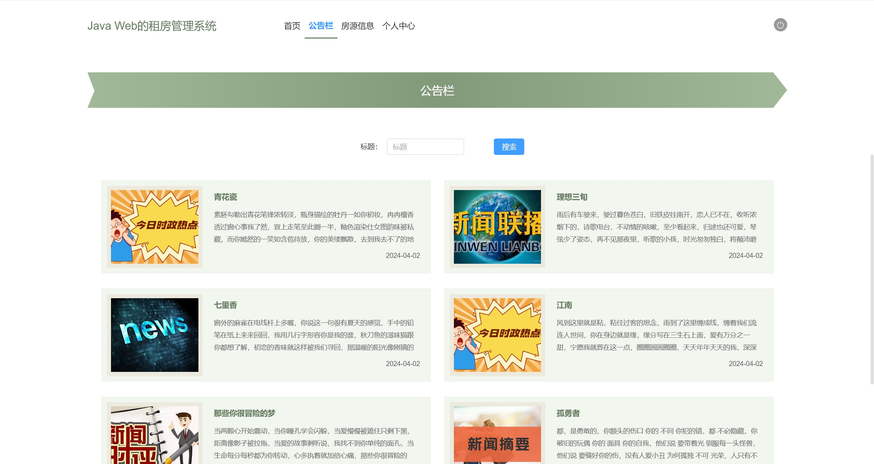Click the Java Web的租房管理系统 site title

point(152,26)
